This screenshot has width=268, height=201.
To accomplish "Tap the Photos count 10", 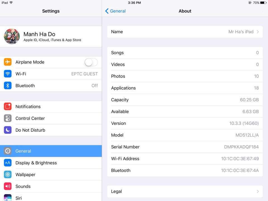I will pyautogui.click(x=256, y=76).
